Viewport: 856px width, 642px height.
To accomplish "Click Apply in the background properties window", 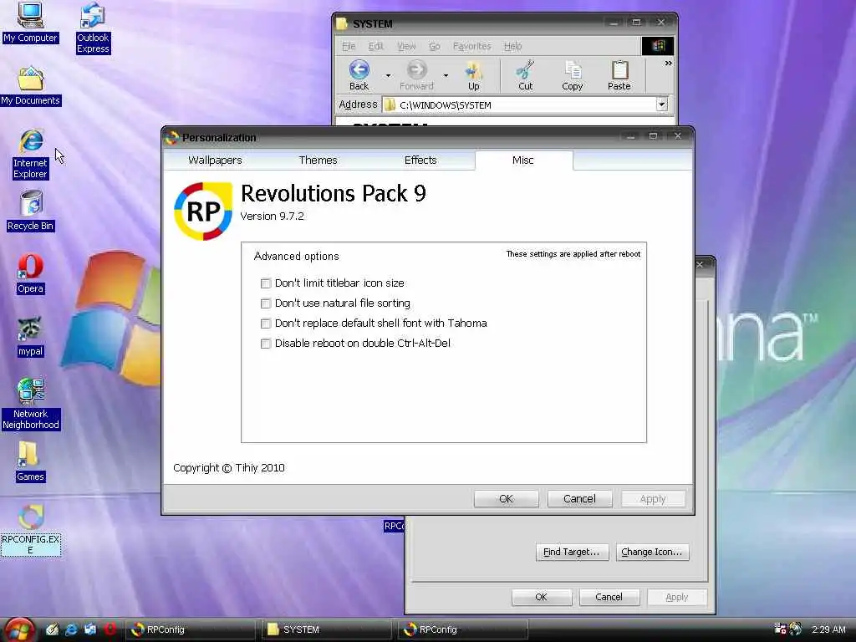I will [x=677, y=597].
